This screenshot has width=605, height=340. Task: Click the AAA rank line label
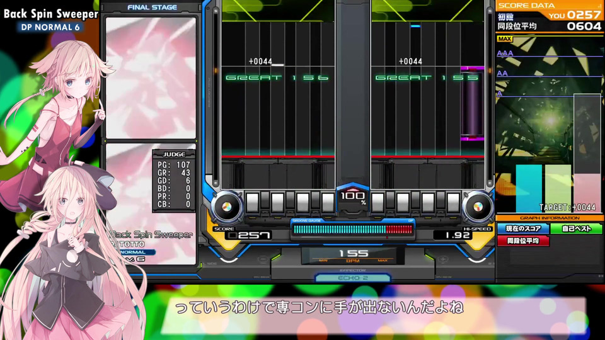coord(505,53)
